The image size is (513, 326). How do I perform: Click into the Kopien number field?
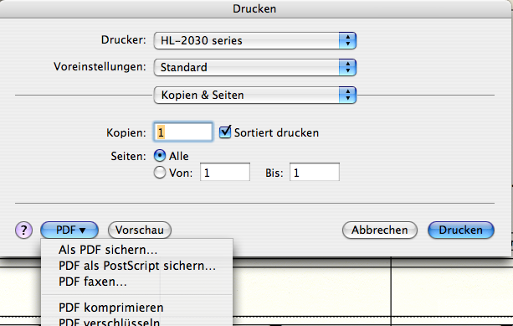coord(183,132)
